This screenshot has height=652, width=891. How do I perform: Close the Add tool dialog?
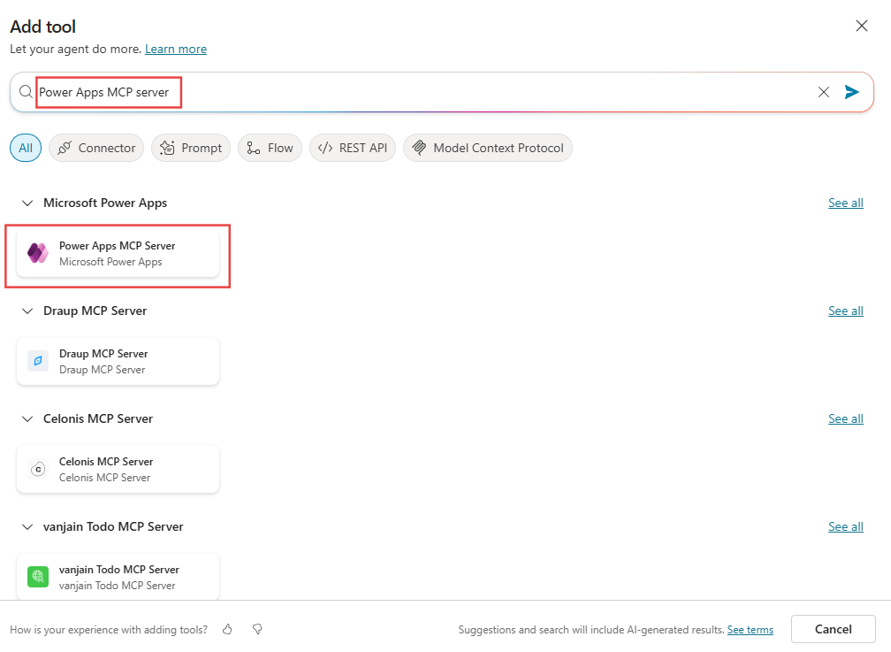click(862, 26)
